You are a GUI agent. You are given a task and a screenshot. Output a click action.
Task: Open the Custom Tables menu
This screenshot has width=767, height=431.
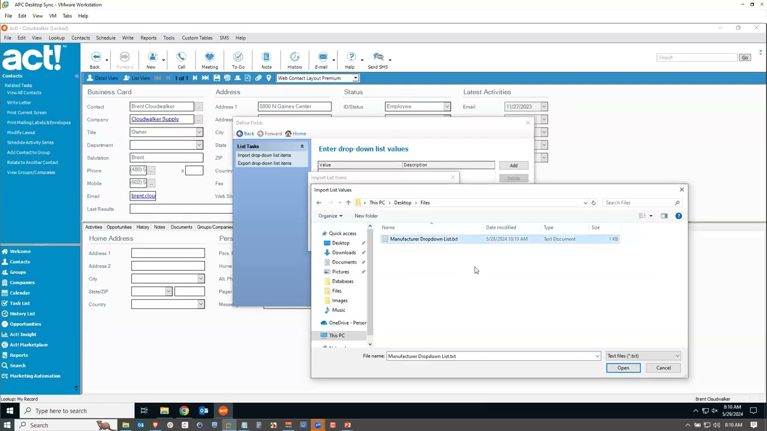click(197, 38)
